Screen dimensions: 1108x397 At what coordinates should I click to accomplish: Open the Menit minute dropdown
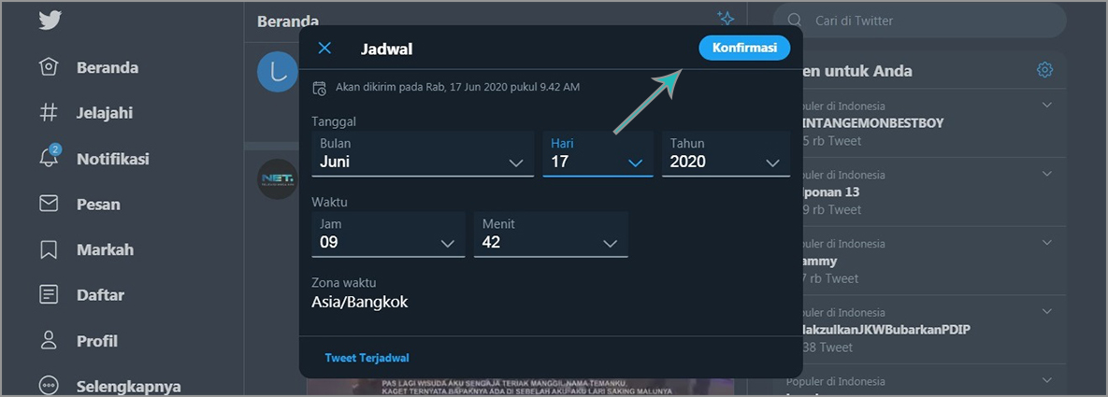click(x=551, y=234)
